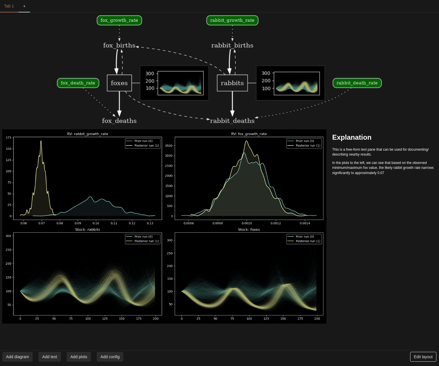Switch to Tab 1
The image size is (439, 366).
tap(9, 6)
